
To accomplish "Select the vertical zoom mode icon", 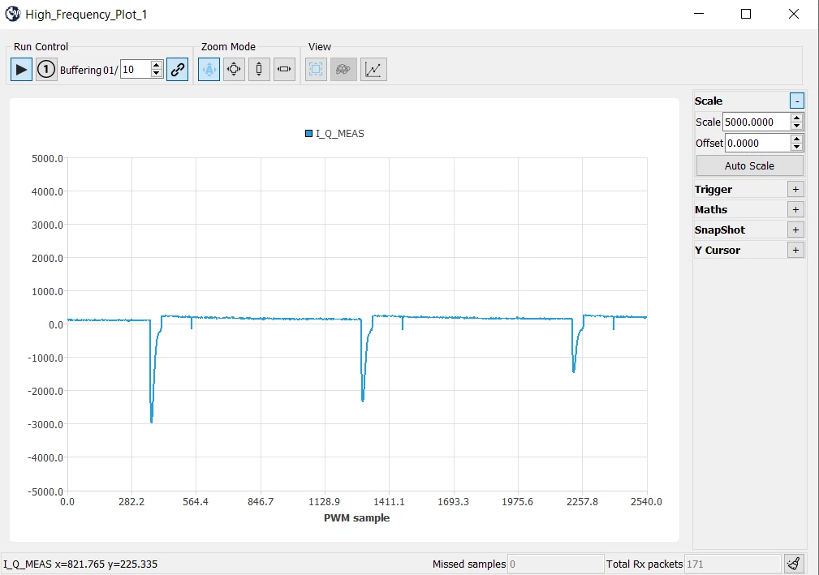I will pos(259,70).
